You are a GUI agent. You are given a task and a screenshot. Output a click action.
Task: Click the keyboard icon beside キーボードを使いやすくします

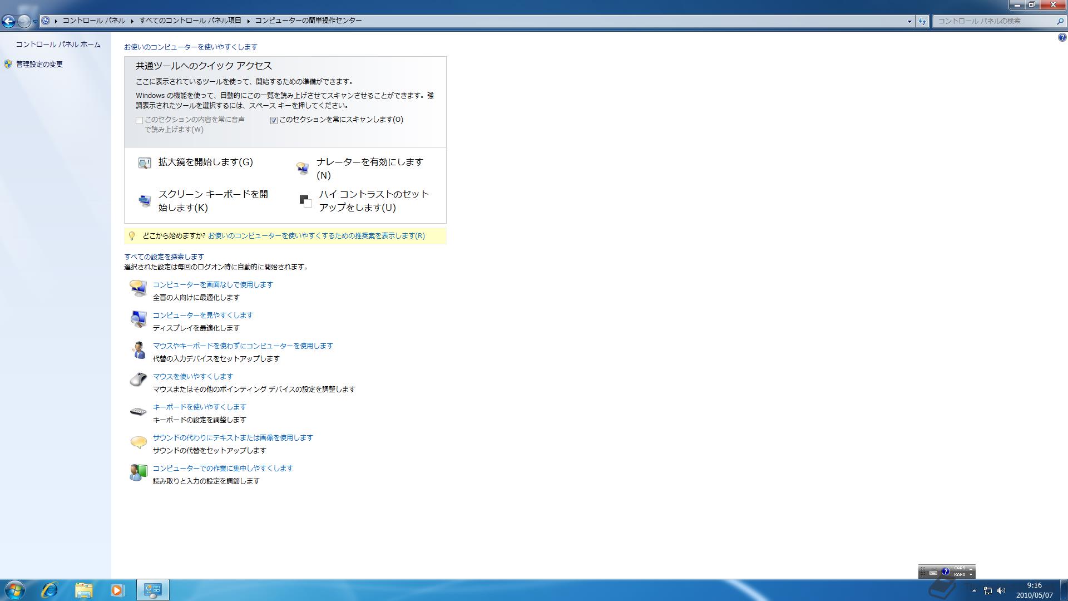(x=138, y=411)
